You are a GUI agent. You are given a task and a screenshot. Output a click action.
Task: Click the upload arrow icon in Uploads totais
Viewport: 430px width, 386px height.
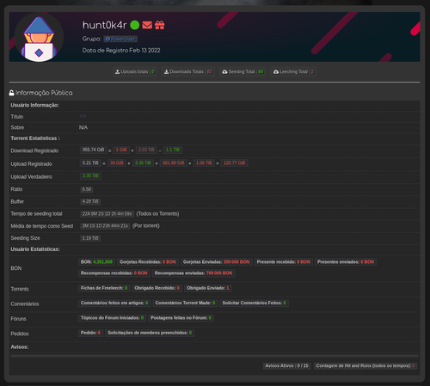tap(118, 72)
